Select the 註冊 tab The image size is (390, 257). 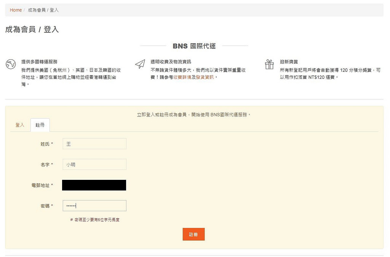40,125
